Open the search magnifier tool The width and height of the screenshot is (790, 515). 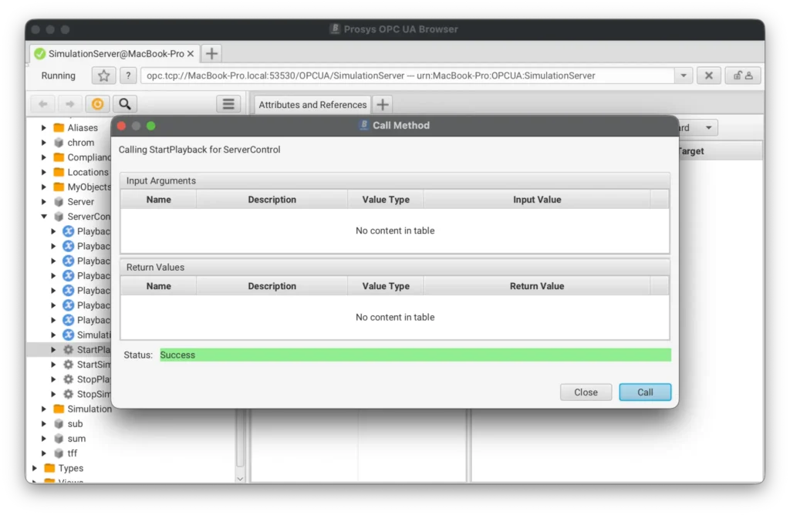click(124, 104)
